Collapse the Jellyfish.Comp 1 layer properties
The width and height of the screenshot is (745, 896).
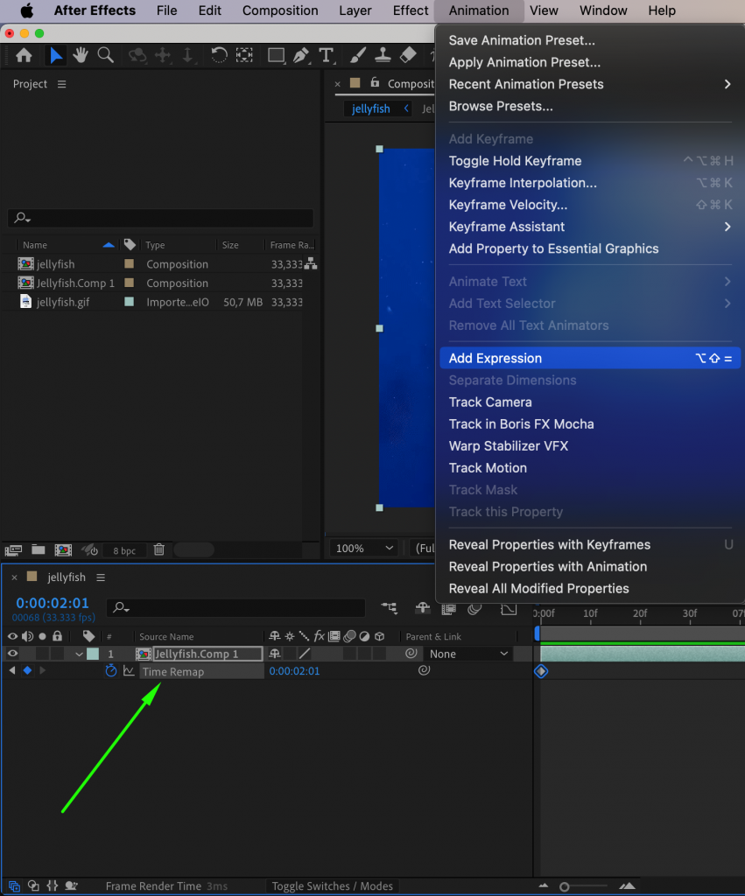click(79, 654)
